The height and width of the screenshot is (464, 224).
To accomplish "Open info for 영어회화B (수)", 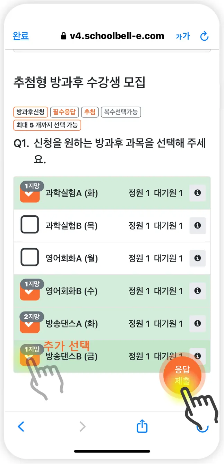I will click(x=197, y=291).
